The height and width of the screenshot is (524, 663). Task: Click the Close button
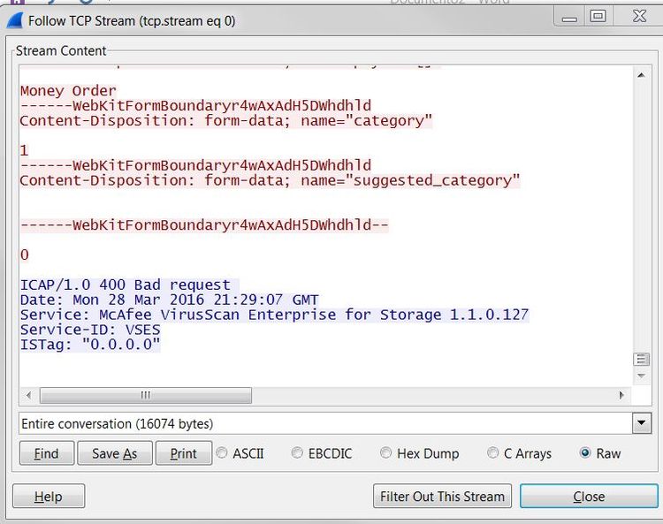coord(589,496)
